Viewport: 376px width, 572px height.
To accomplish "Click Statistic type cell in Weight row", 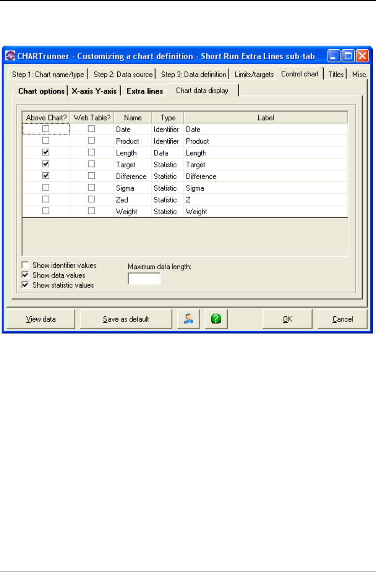I will [x=168, y=211].
